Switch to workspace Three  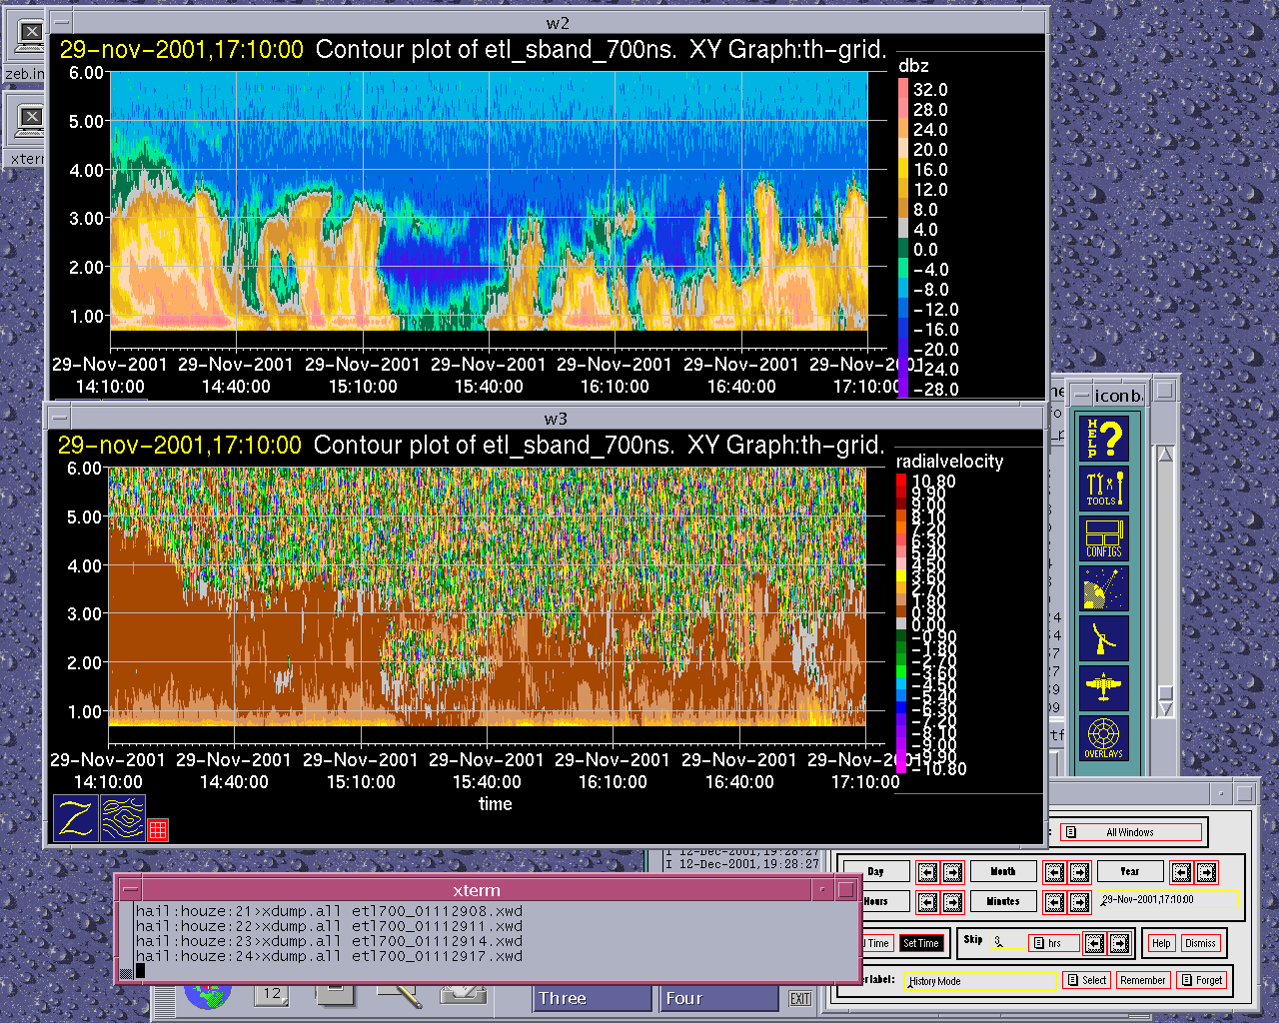coord(592,998)
